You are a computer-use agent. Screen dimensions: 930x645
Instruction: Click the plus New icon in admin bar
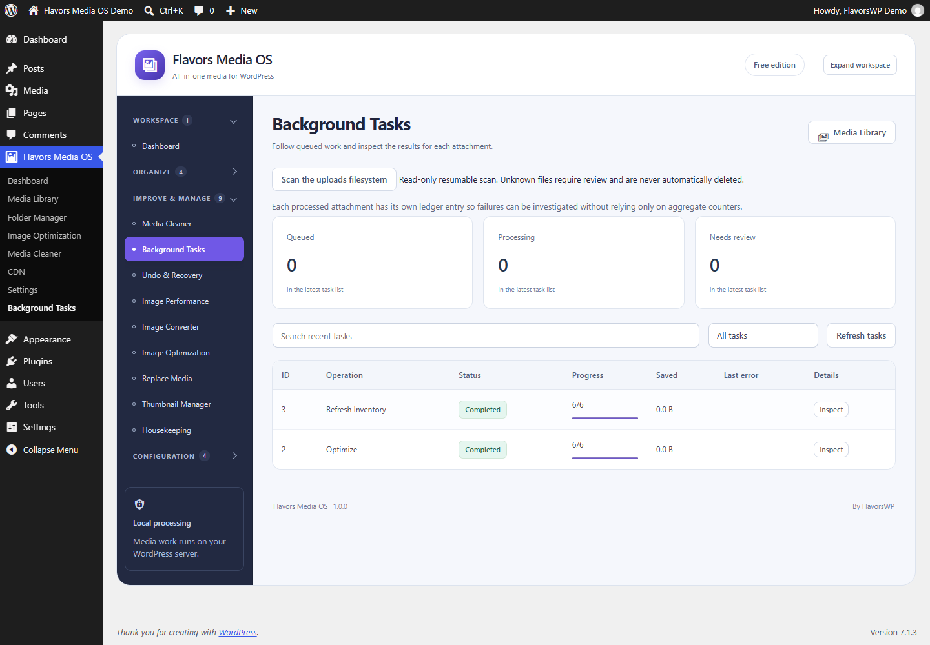click(x=231, y=10)
